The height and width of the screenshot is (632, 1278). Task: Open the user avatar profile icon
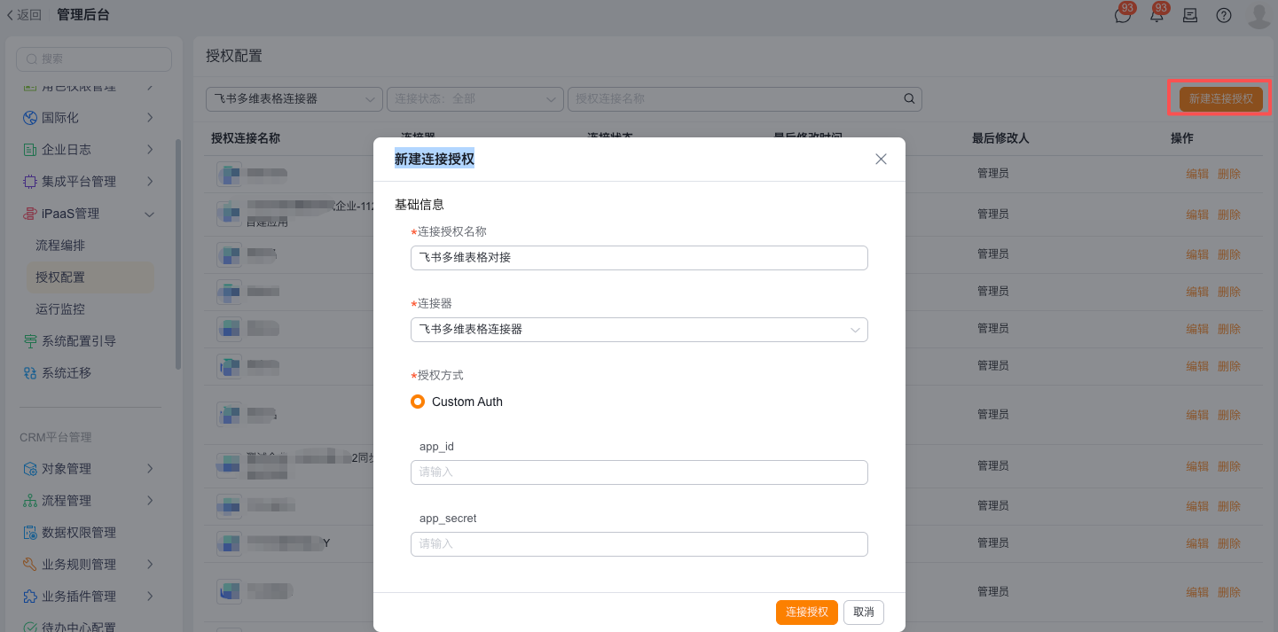click(x=1258, y=15)
